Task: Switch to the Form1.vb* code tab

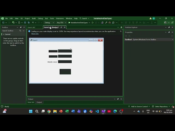Action: [x=32, y=27]
